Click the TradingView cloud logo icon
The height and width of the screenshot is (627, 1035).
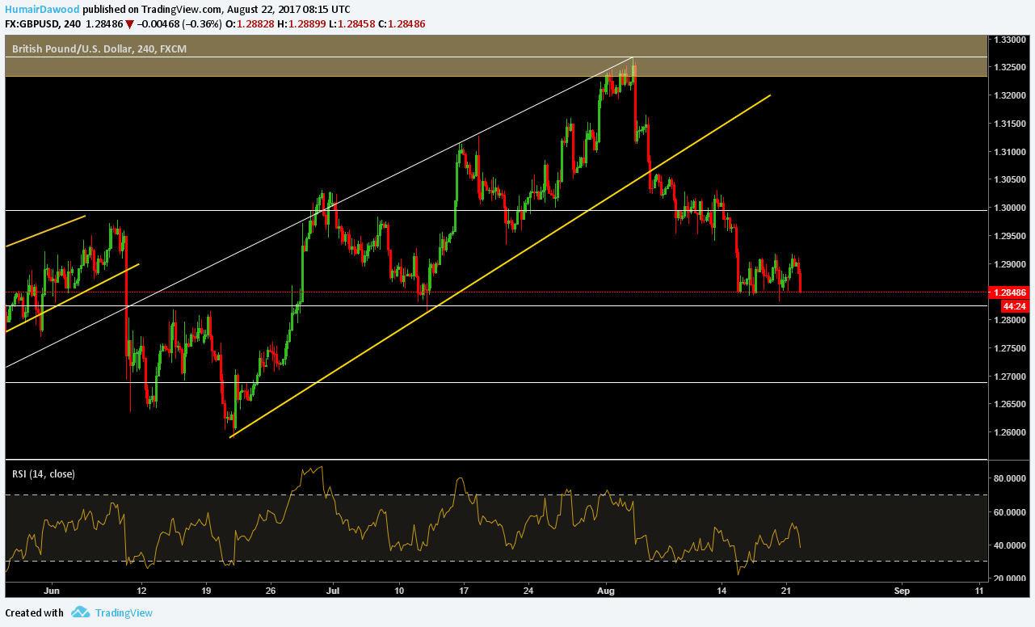click(80, 612)
